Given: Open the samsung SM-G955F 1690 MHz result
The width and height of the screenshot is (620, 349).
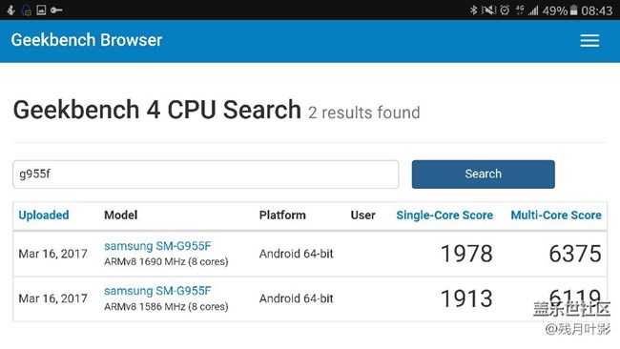Looking at the screenshot, I should click(x=157, y=246).
